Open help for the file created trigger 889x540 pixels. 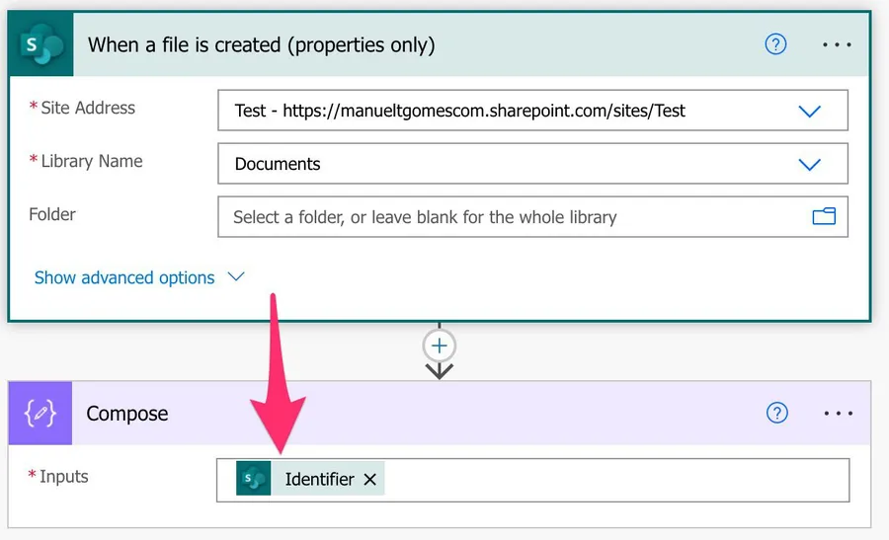click(776, 45)
